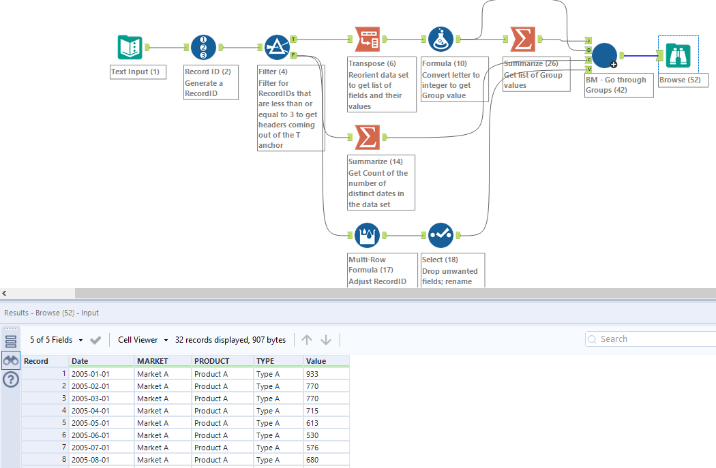716x468 pixels.
Task: Select the Text Input (1) tool
Action: pyautogui.click(x=130, y=46)
